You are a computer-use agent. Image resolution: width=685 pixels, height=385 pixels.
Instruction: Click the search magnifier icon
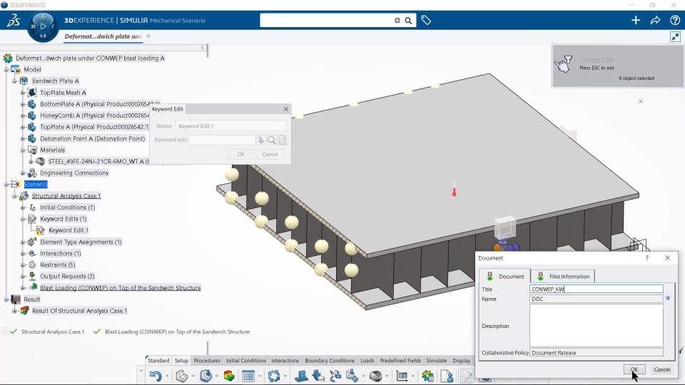click(408, 21)
